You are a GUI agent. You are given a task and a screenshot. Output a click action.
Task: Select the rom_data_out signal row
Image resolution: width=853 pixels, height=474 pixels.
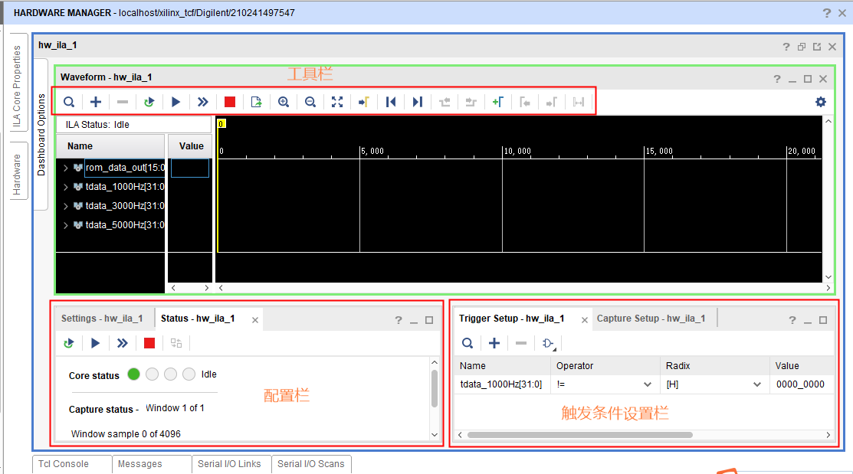coord(125,168)
